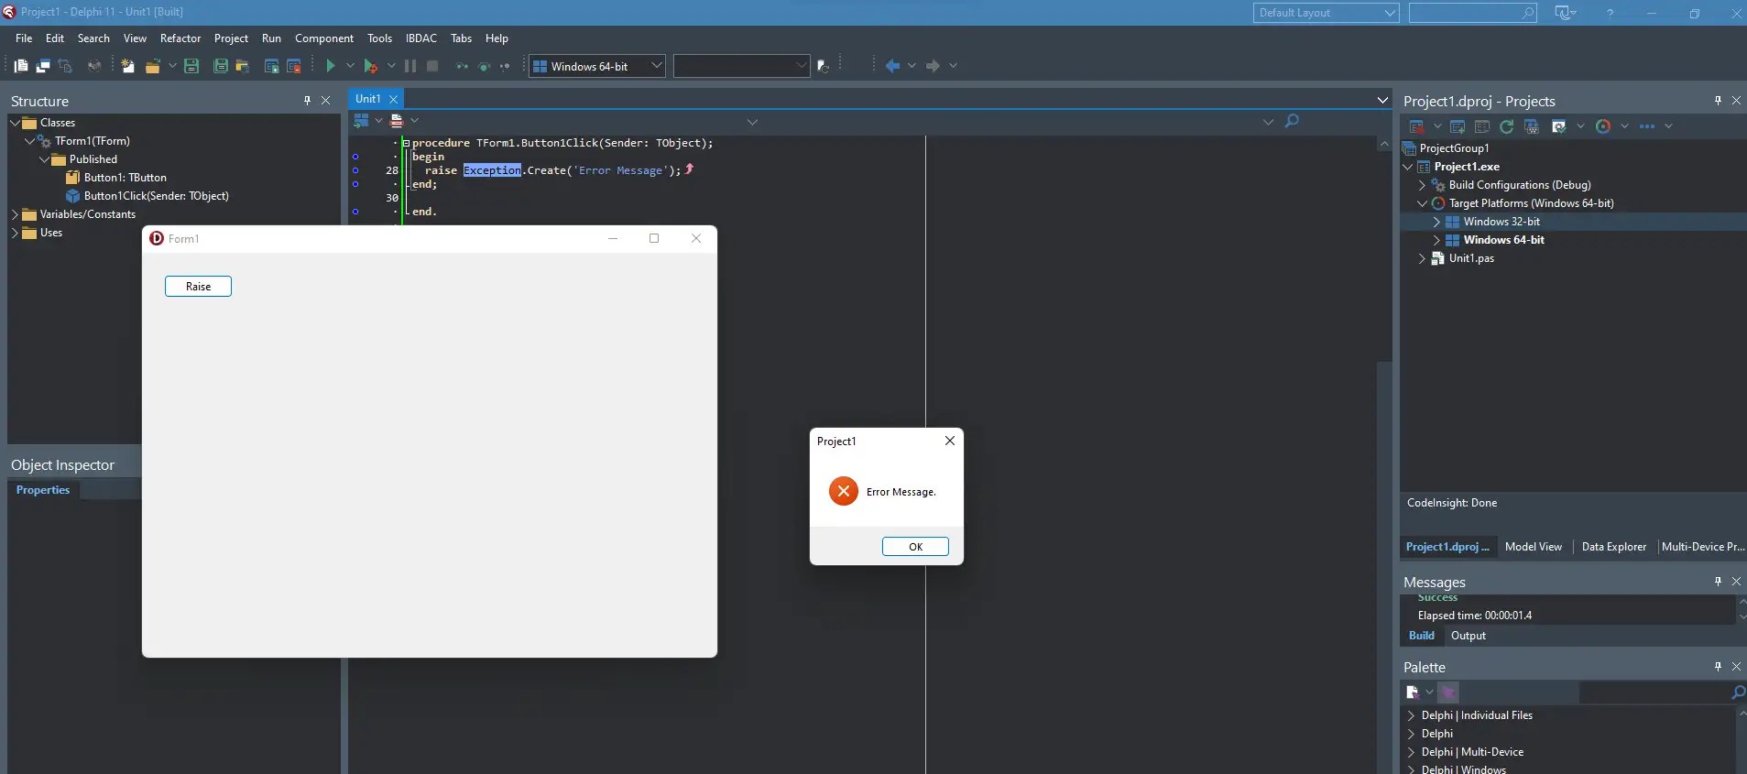Screen dimensions: 1747x774
Task: Click the Step Over debug icon
Action: (484, 66)
